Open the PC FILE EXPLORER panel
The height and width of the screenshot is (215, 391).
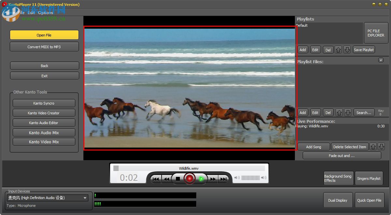point(376,33)
